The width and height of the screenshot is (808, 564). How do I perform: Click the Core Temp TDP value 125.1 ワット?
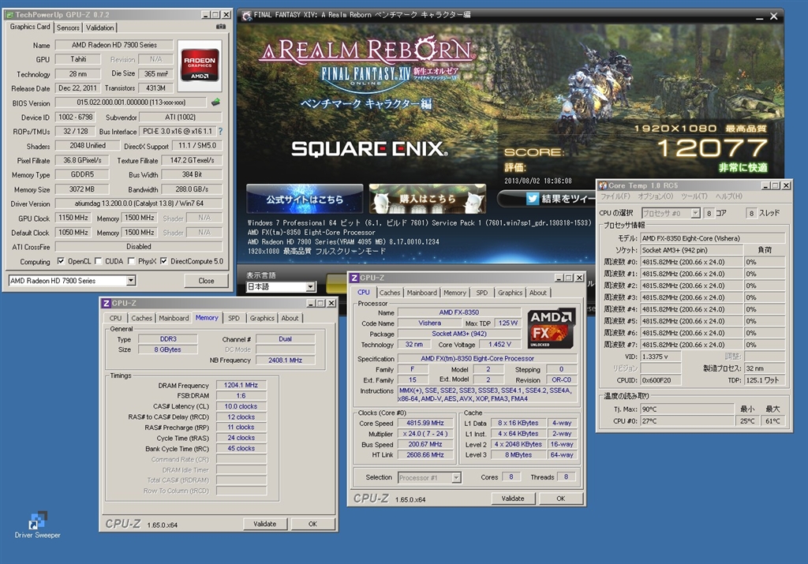click(x=764, y=380)
